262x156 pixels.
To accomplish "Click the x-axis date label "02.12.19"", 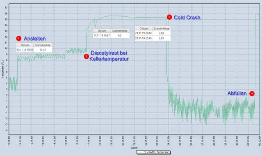I will (x=260, y=141).
